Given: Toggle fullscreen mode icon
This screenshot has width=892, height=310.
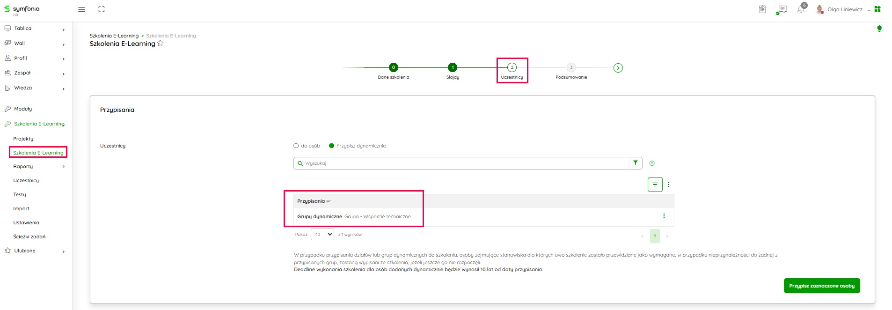Looking at the screenshot, I should 102,9.
